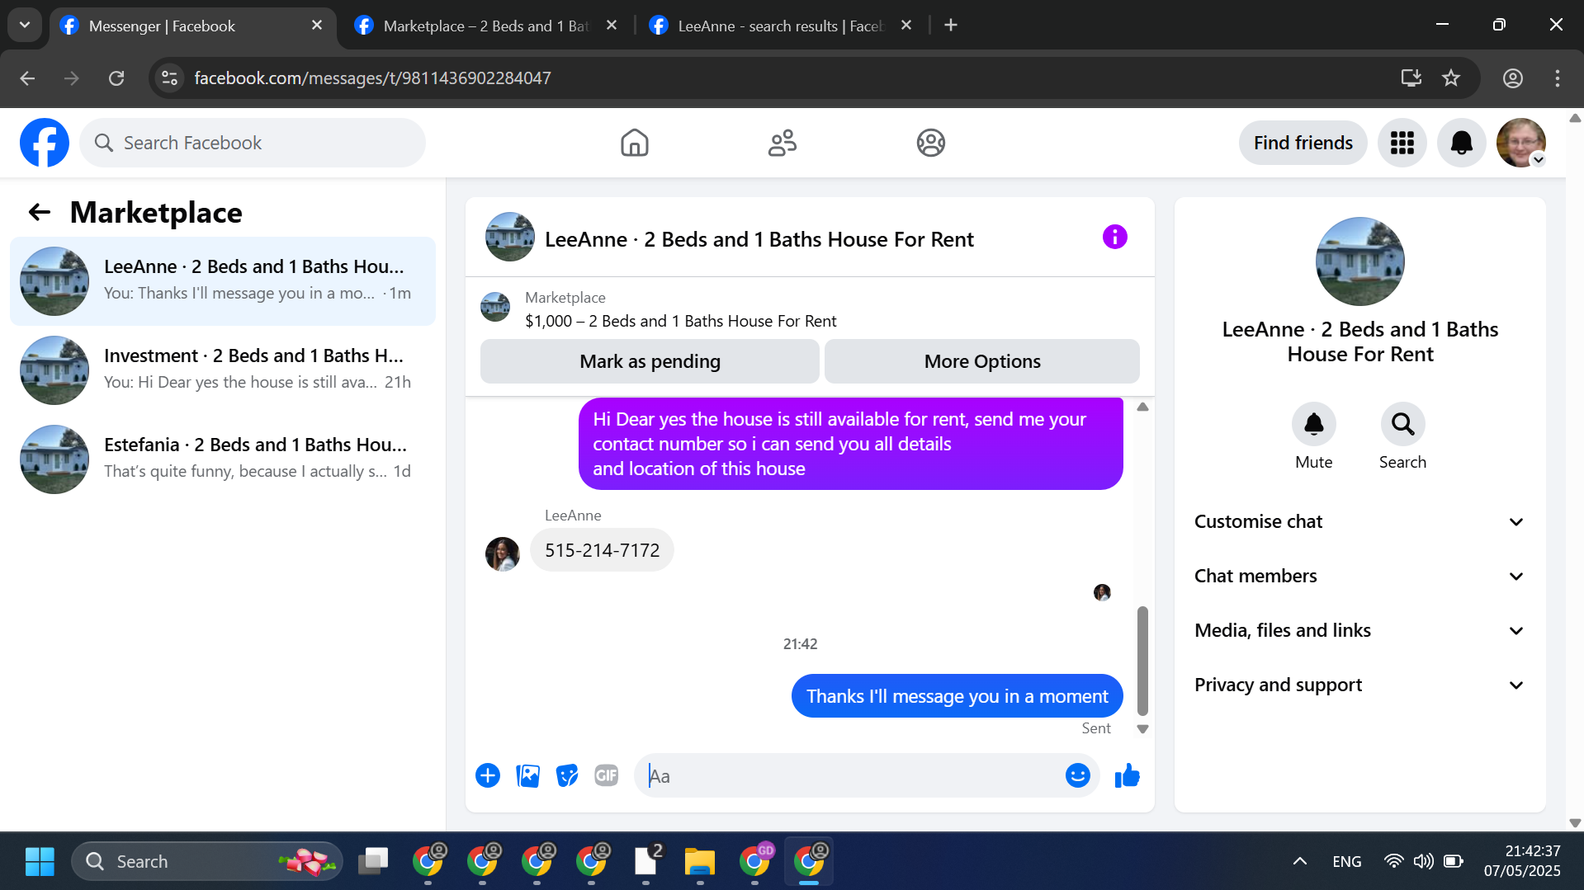Open the Facebook menu grid icon
This screenshot has width=1584, height=890.
1402,143
